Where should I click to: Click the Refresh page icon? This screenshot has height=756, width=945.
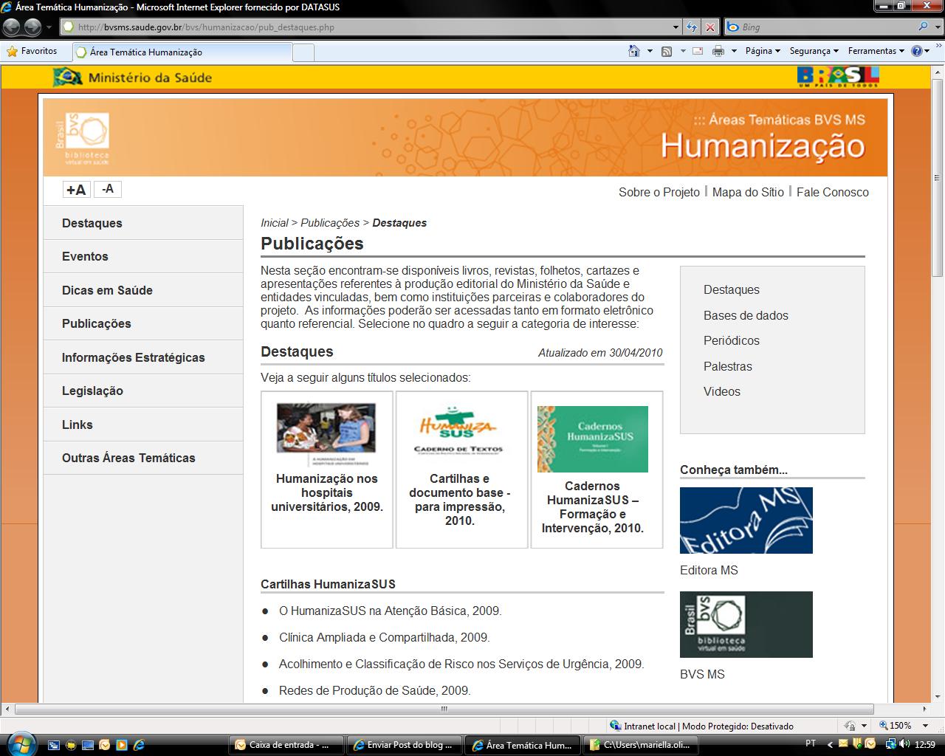(692, 27)
